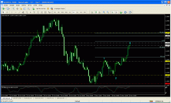Switch to W1 weekly timeframe
Viewport: 171px width, 103px height.
point(81,12)
